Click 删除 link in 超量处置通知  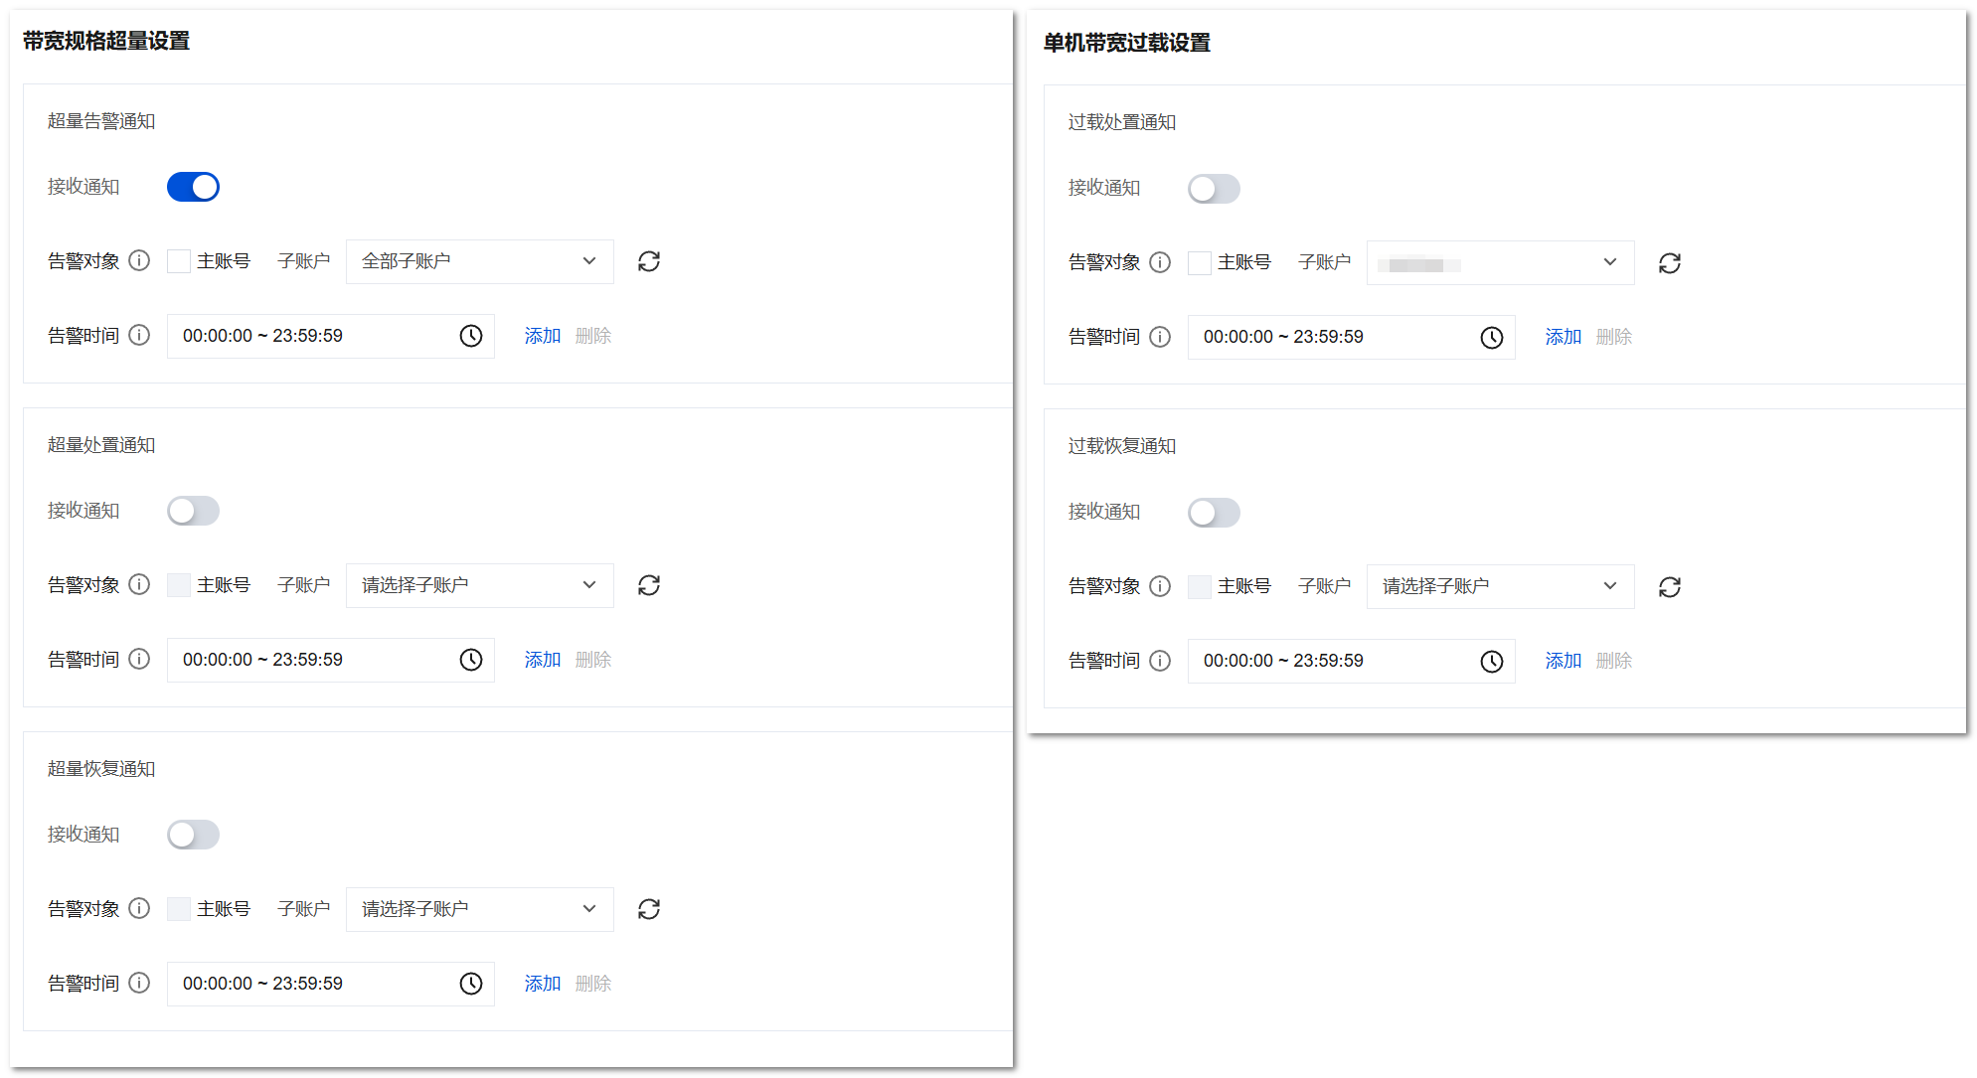click(x=593, y=660)
